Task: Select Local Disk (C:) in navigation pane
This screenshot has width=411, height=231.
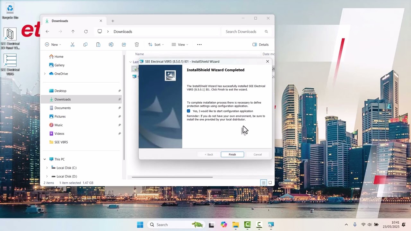Action: [66, 168]
